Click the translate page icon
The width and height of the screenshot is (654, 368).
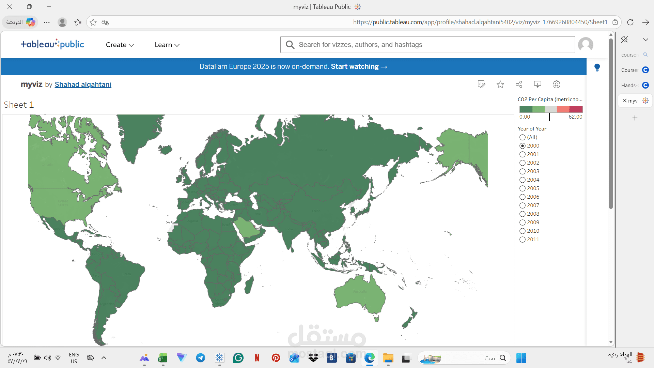105,22
